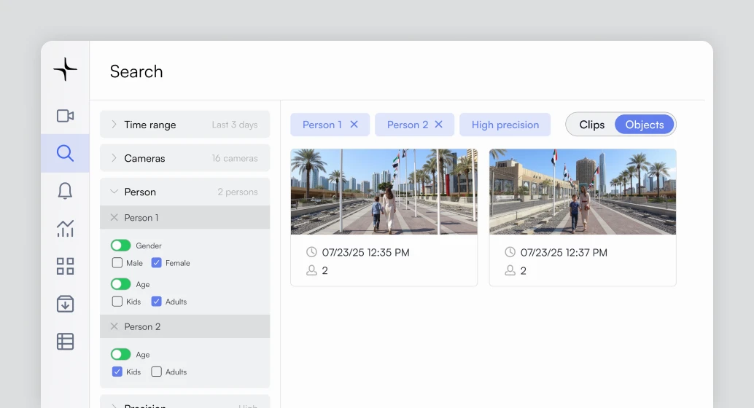Screen dimensions: 754x408
Task: Click the 07/23/25 12:35 PM timestamp
Action: [365, 252]
